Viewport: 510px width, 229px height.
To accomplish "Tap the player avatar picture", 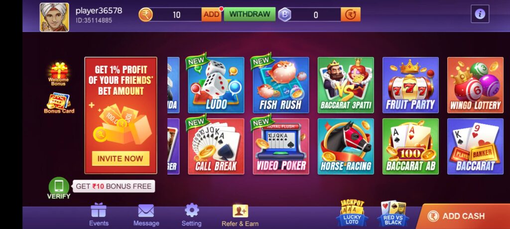I will [x=54, y=17].
